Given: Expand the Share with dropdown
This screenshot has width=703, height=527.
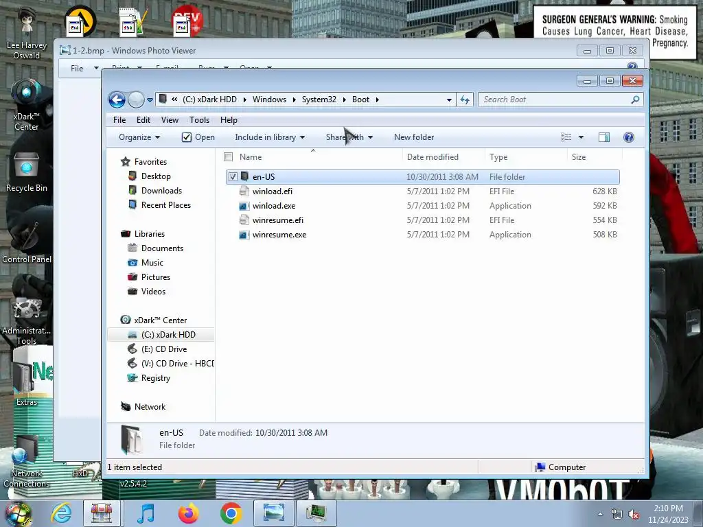Looking at the screenshot, I should (349, 137).
